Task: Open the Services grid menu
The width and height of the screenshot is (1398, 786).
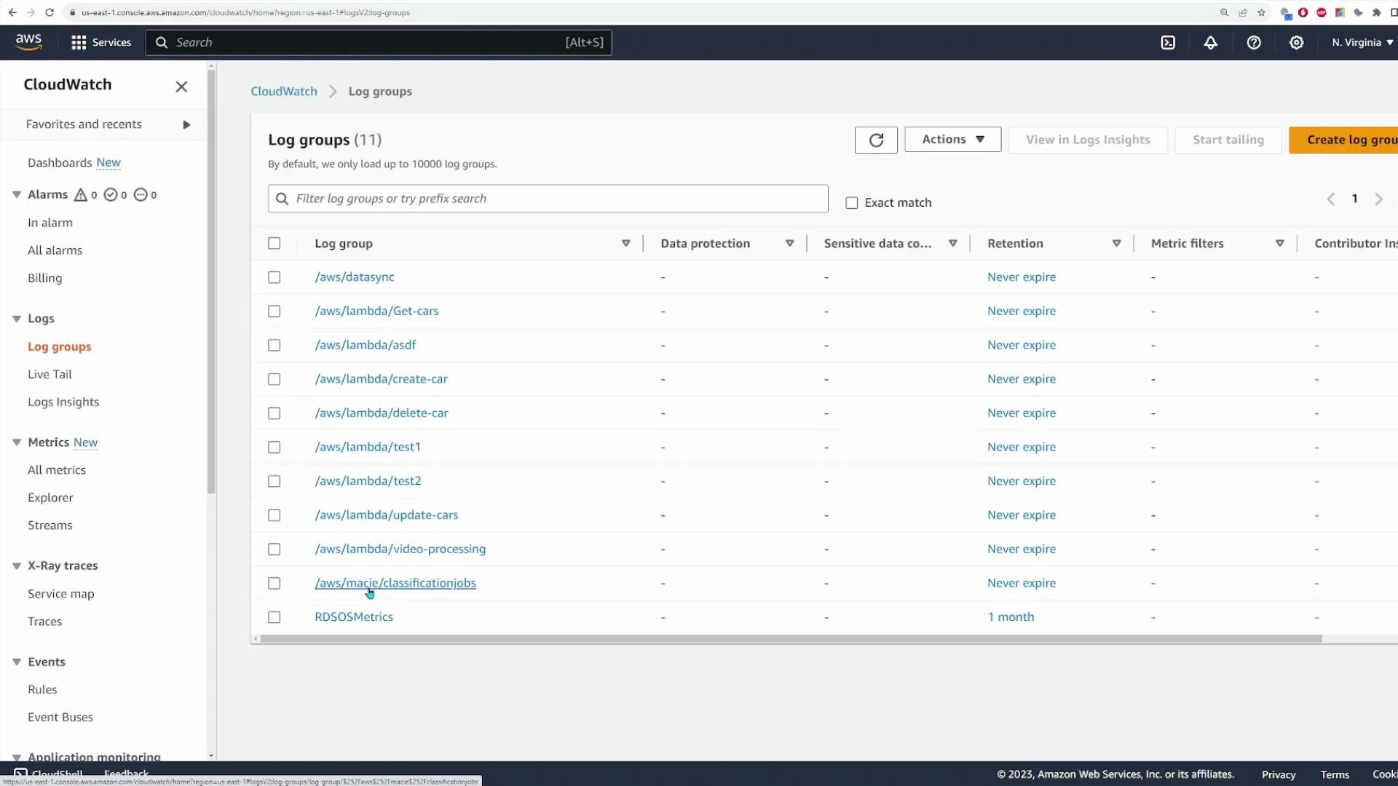Action: (x=100, y=42)
